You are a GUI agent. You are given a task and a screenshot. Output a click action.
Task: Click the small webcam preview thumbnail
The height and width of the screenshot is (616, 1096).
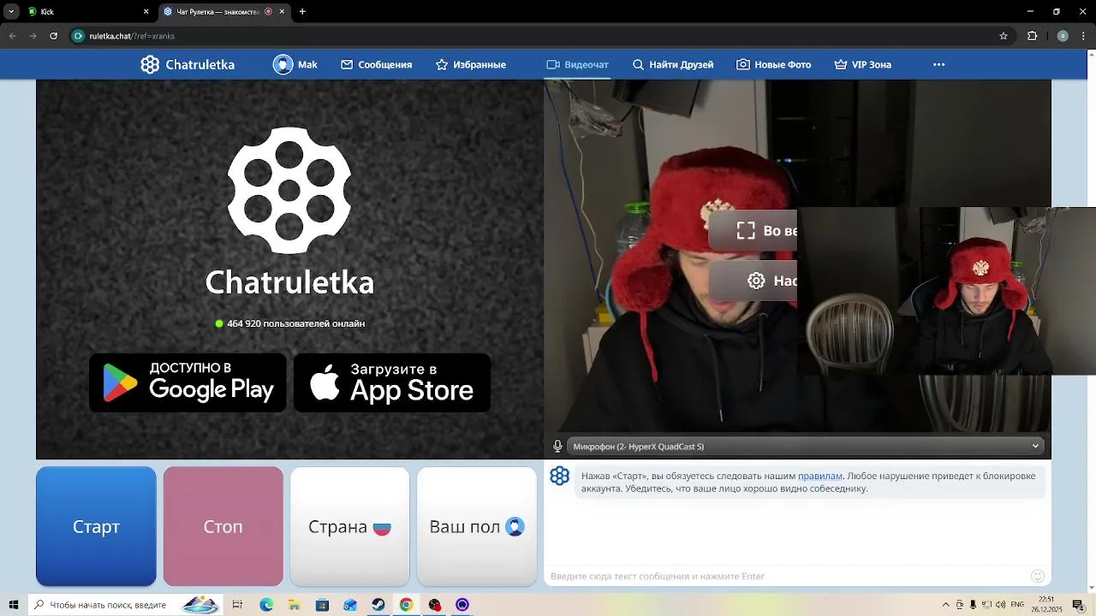(x=946, y=291)
